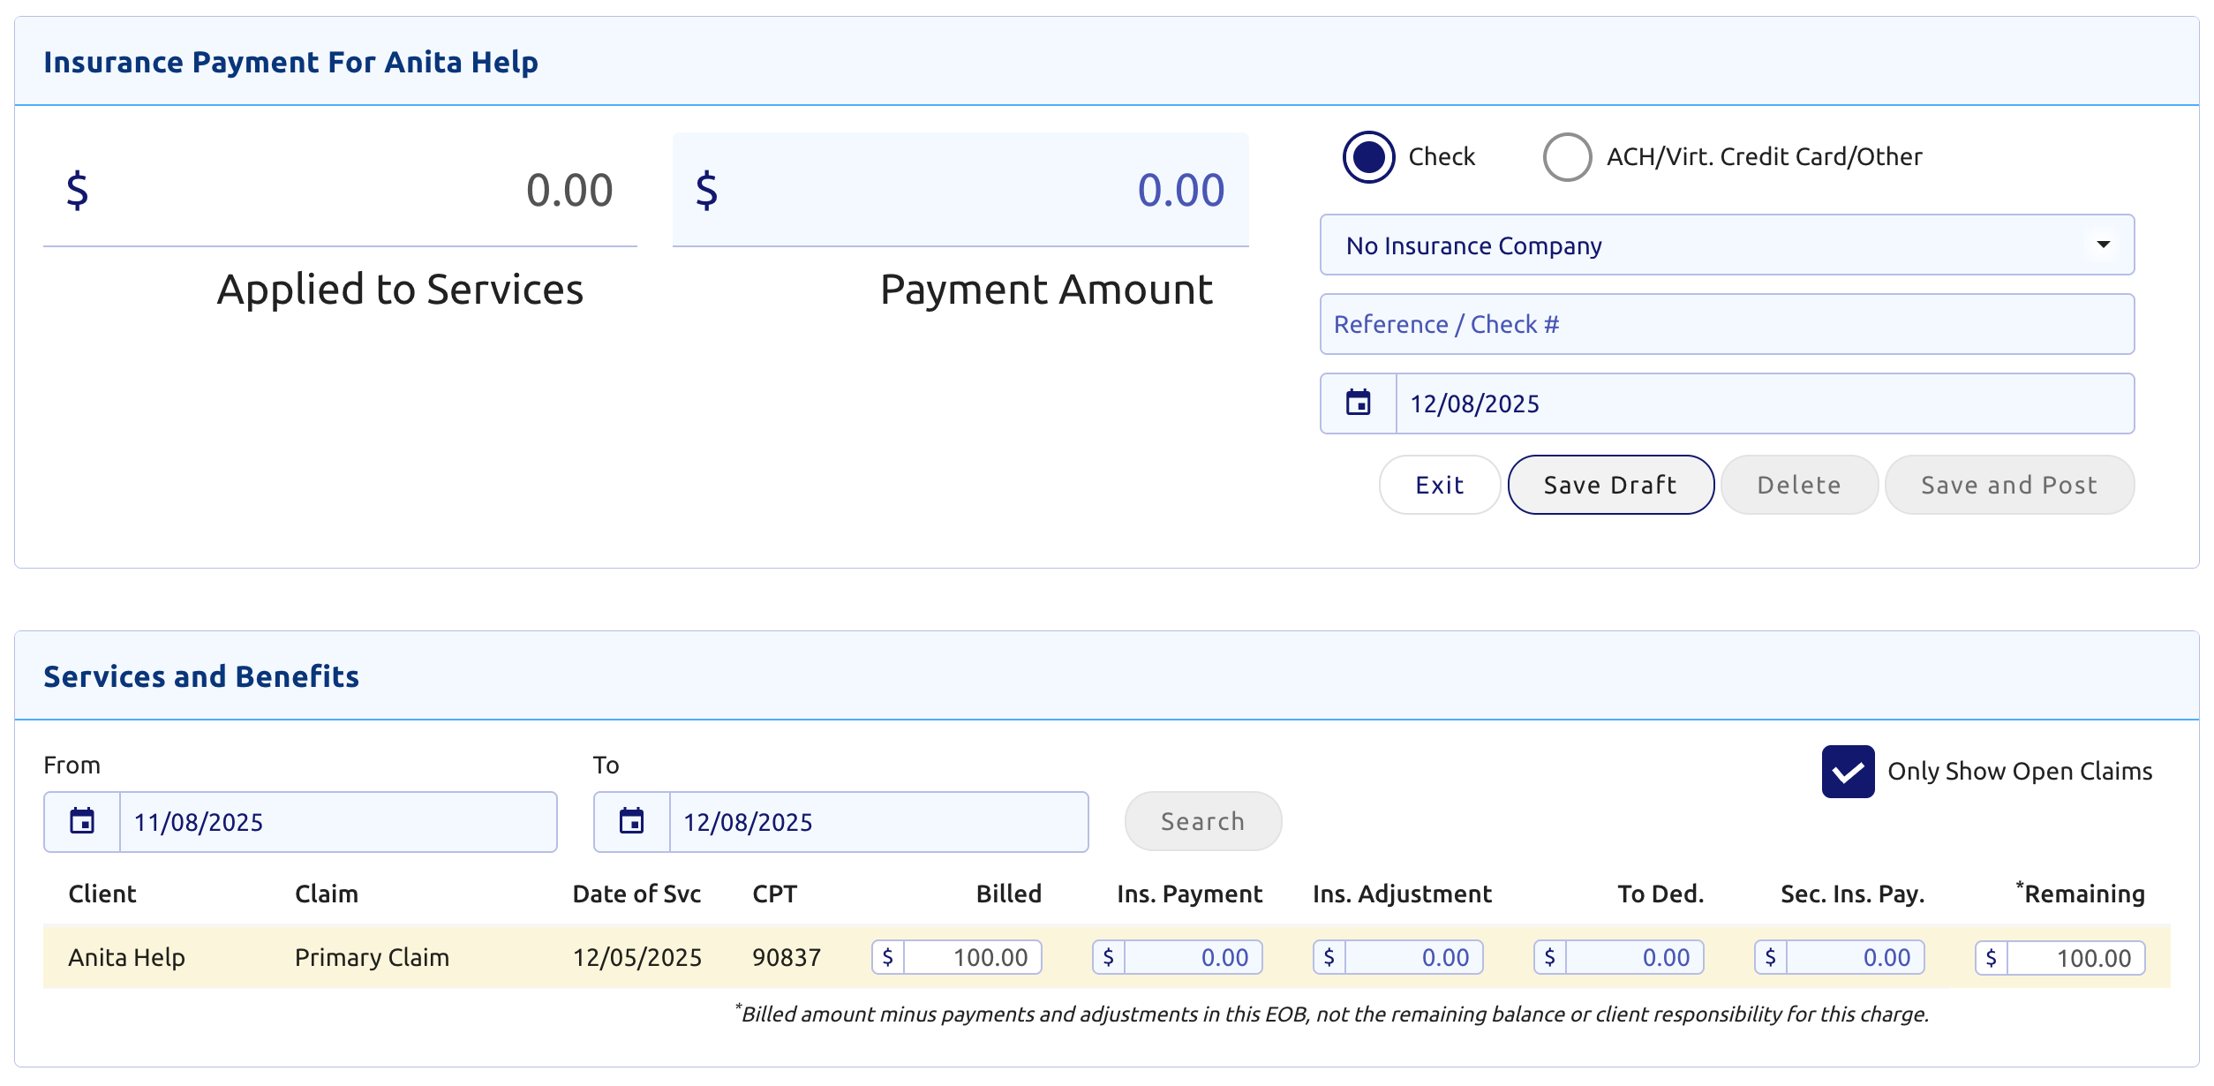
Task: Open the To date calendar picker
Action: point(631,822)
